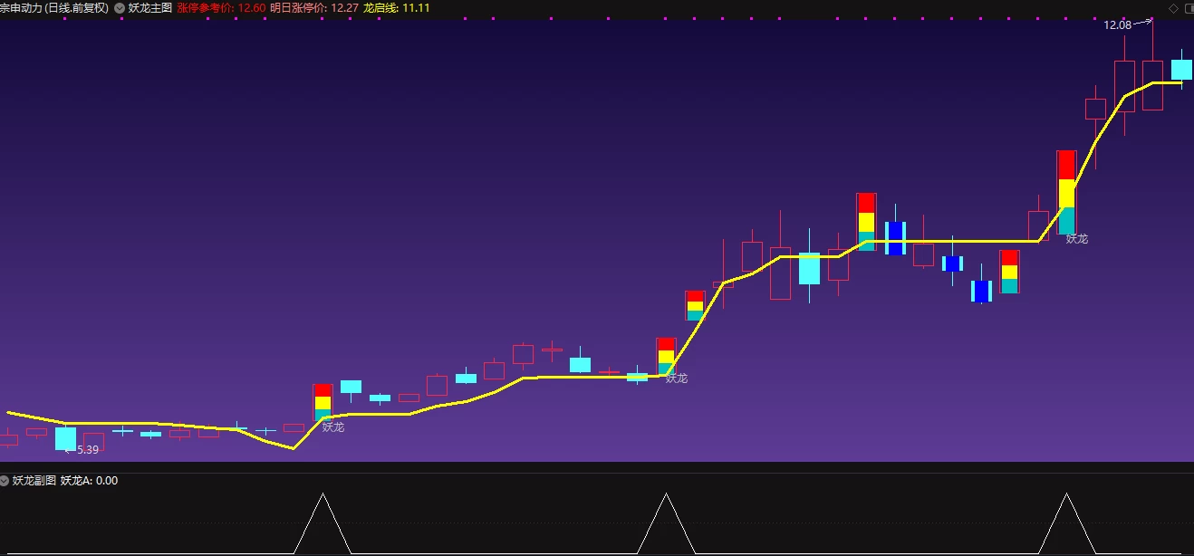Select the 妖龙 signal label nearest the 5.39 low
Viewport: 1194px width, 556px height.
pyautogui.click(x=333, y=427)
